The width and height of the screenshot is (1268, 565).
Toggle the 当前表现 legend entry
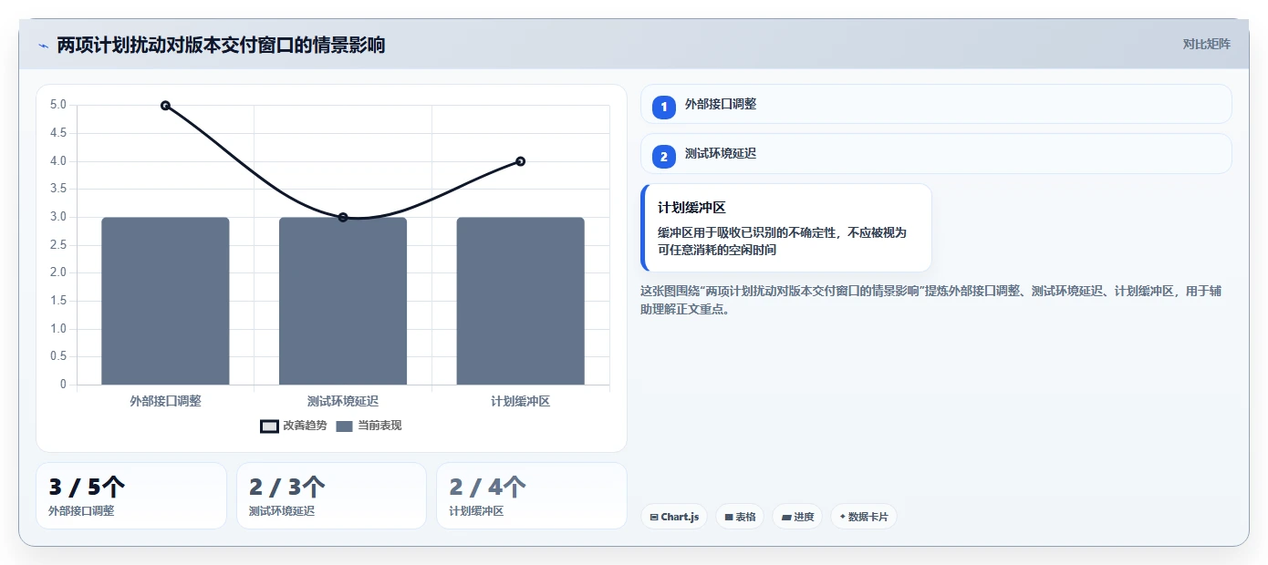pyautogui.click(x=369, y=426)
